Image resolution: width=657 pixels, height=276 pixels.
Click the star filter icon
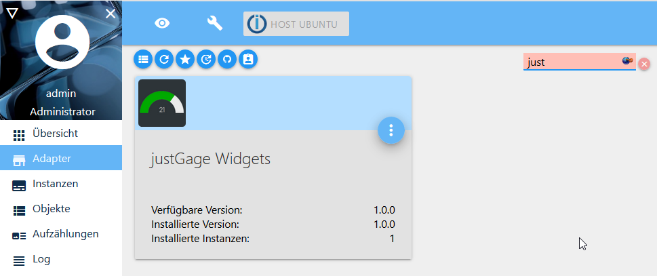click(x=185, y=59)
